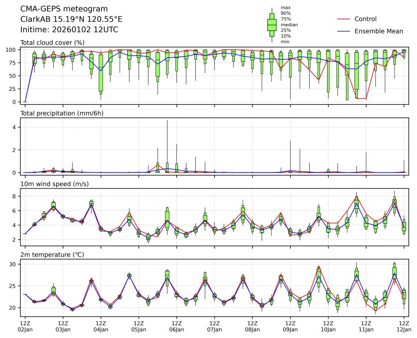This screenshot has width=417, height=338.
Task: Click the max label in the legend
Action: click(x=285, y=8)
